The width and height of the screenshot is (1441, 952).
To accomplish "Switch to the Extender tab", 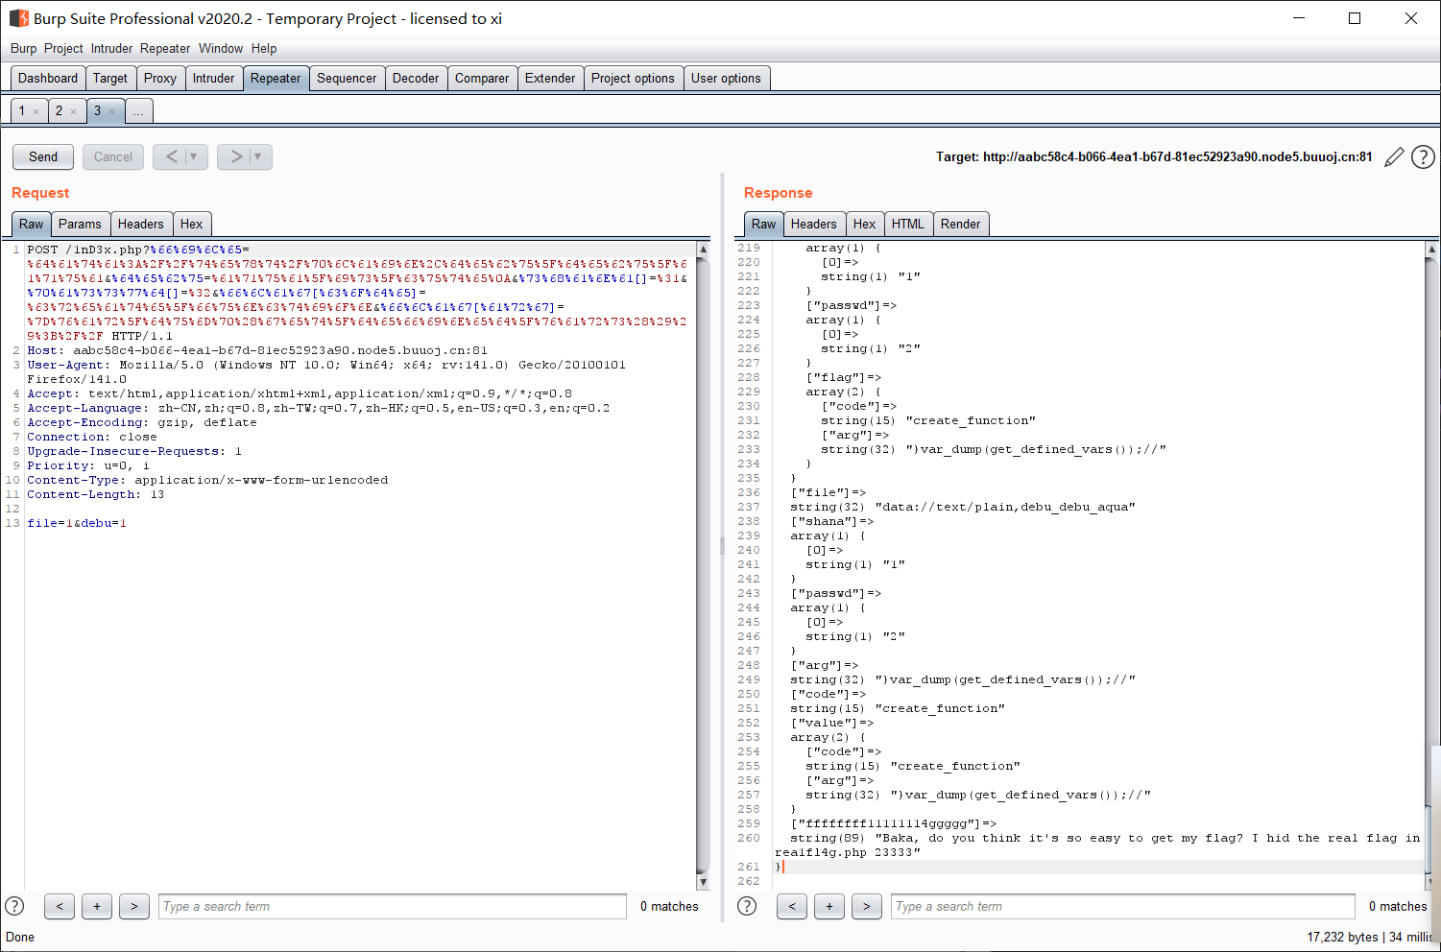I will [550, 79].
